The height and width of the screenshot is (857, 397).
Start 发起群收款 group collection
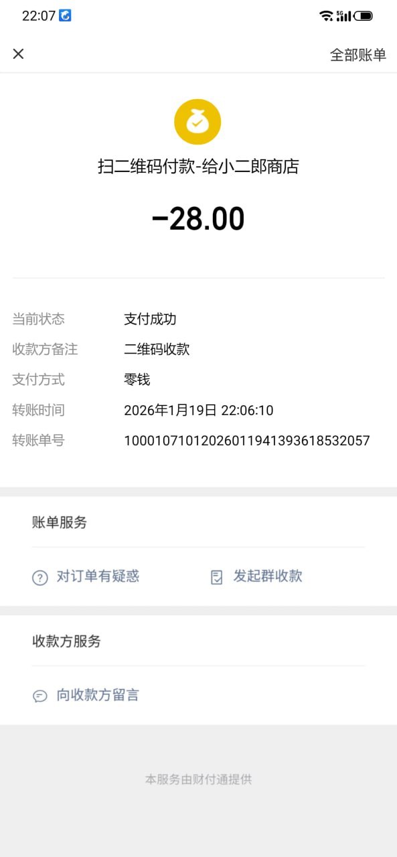tap(268, 576)
